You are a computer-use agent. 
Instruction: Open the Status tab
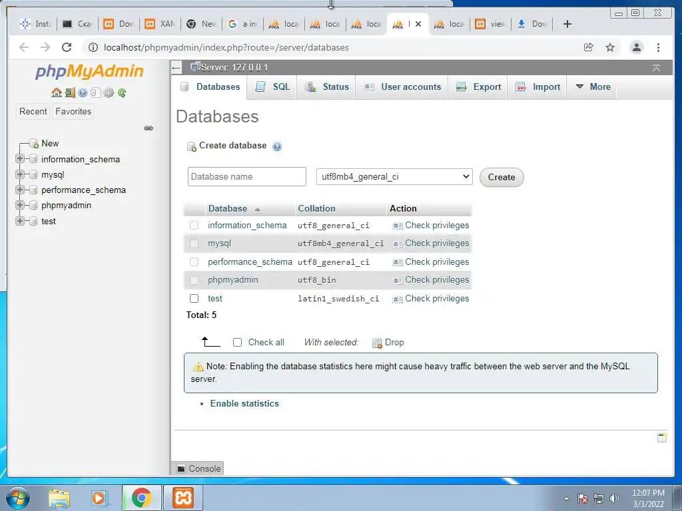click(x=326, y=87)
